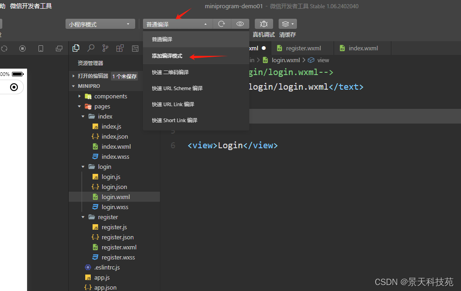Viewport: 461px width, 291px height.
Task: Click the clear cache layers icon
Action: pyautogui.click(x=287, y=24)
